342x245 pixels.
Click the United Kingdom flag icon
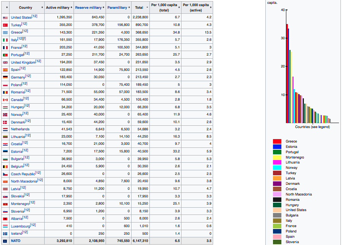click(x=5, y=62)
